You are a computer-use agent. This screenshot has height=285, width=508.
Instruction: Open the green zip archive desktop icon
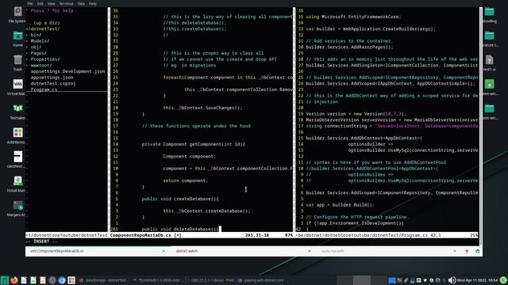[489, 84]
